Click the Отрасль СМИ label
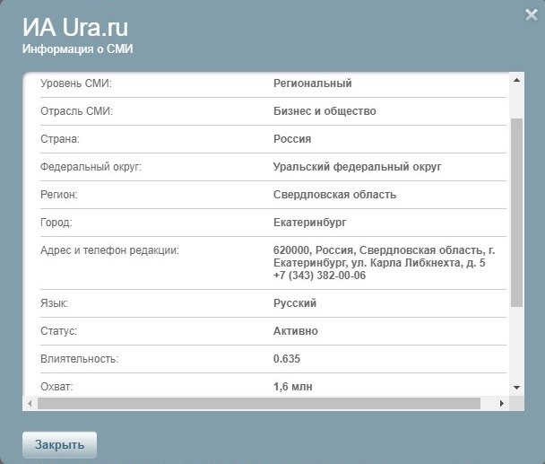 pos(76,111)
